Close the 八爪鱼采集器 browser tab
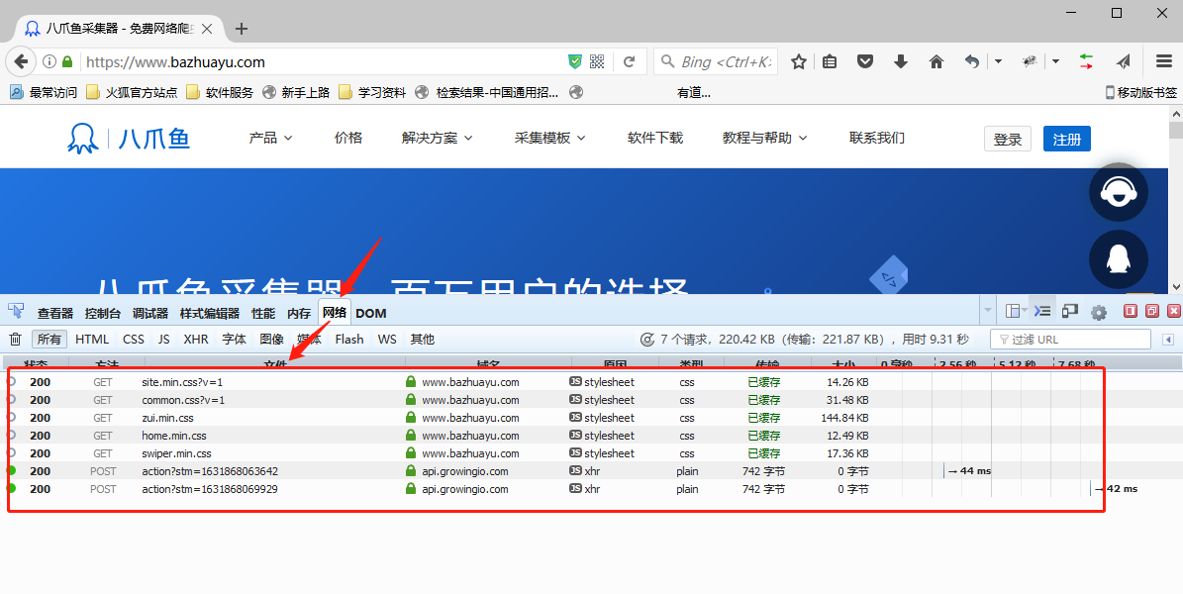Screen dimensions: 1183x594 (x=207, y=29)
